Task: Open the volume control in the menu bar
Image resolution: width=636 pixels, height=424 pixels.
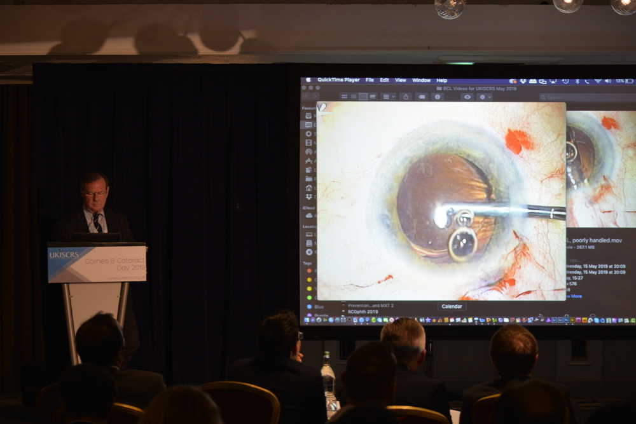Action: (x=608, y=81)
